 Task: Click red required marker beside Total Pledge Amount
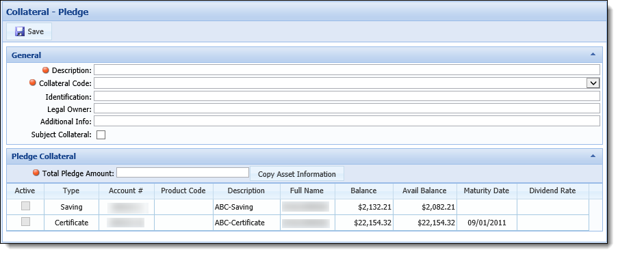pos(36,173)
